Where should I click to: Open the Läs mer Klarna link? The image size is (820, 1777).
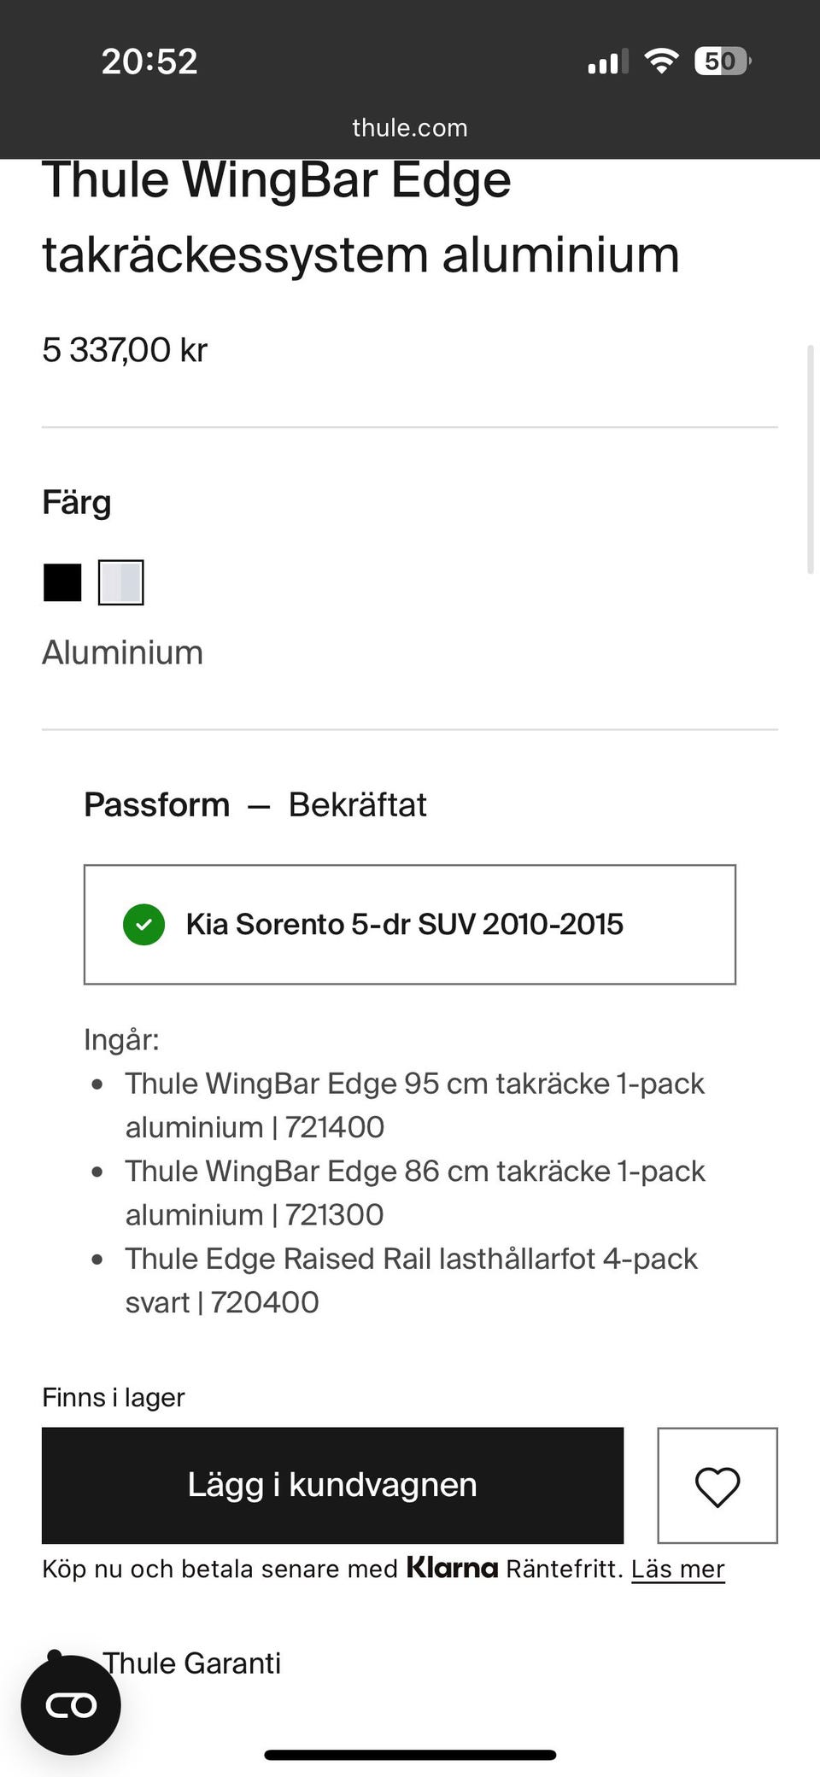(677, 1569)
